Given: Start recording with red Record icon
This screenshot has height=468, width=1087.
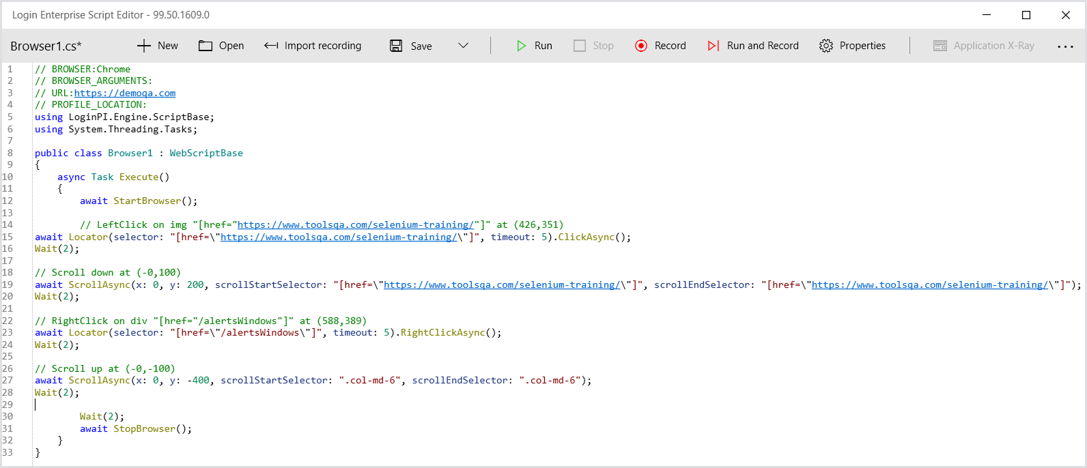Looking at the screenshot, I should 641,46.
